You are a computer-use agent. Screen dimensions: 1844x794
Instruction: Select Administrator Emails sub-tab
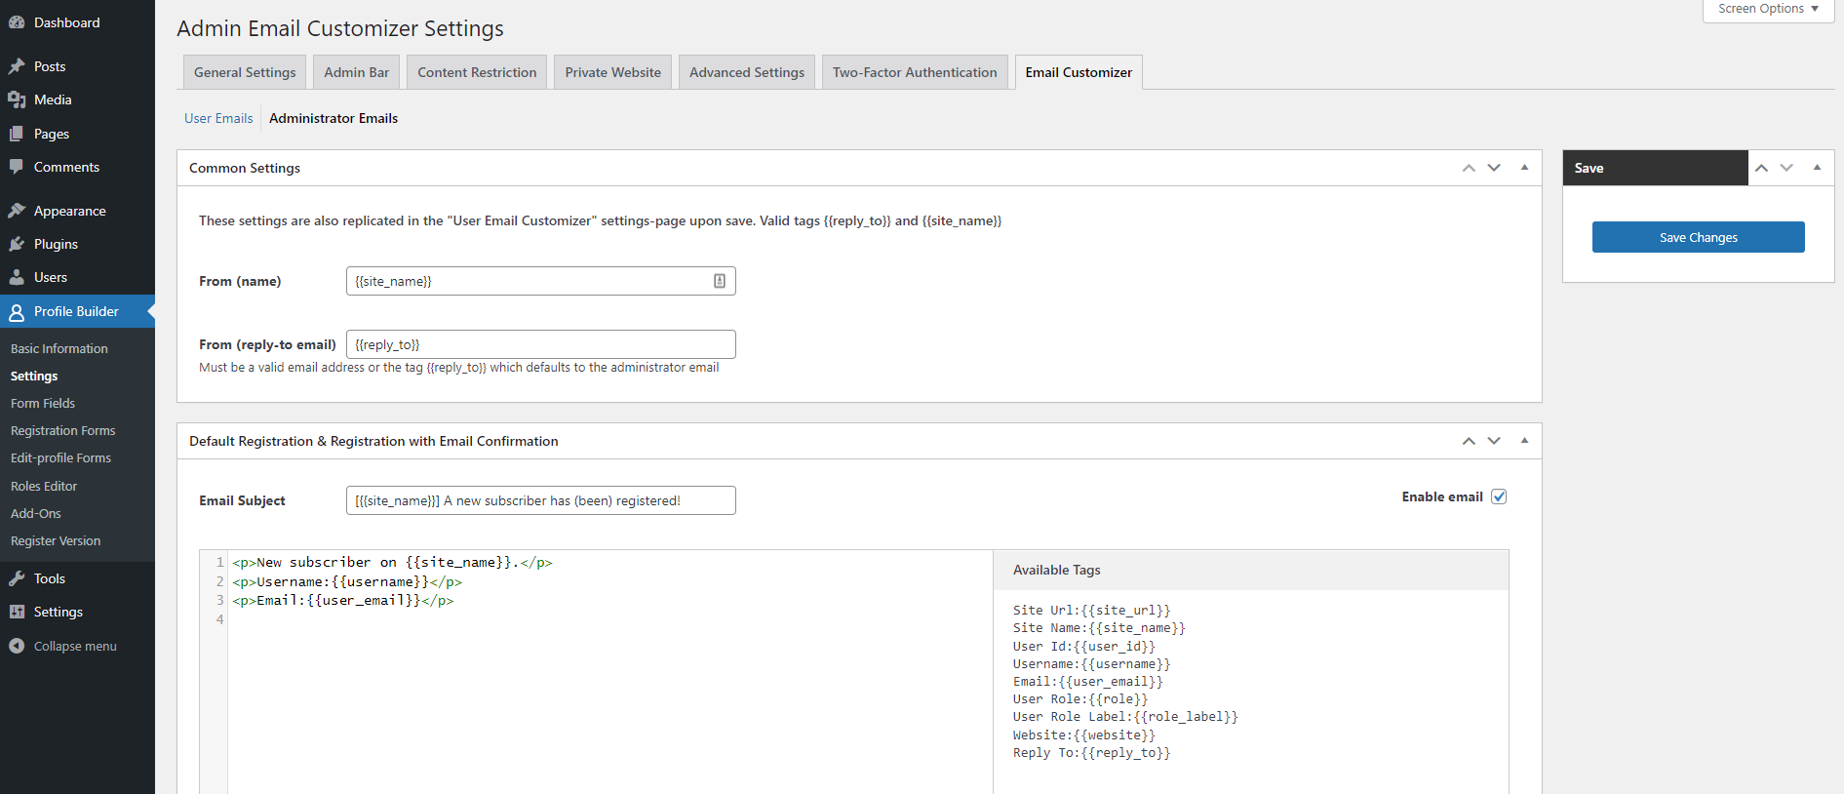(x=333, y=118)
